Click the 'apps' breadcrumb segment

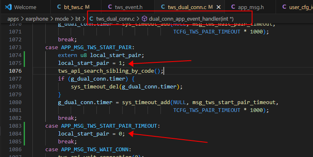13,19
